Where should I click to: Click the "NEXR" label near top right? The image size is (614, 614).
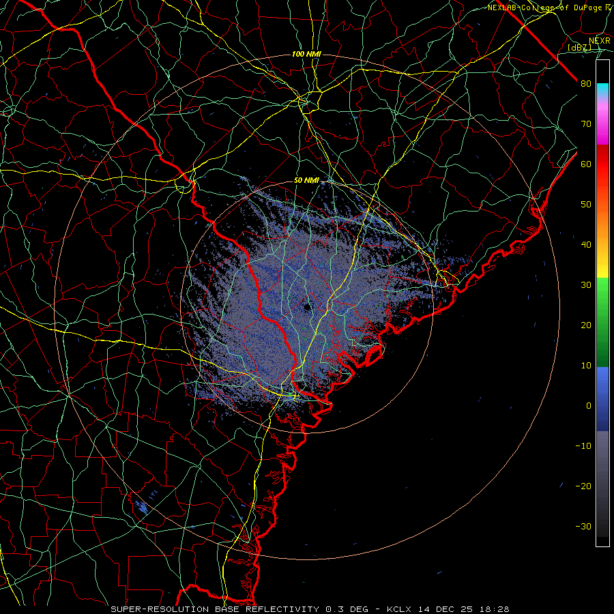(x=600, y=41)
